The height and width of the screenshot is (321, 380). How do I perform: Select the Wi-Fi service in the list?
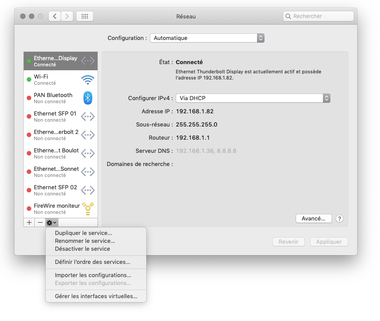pos(61,79)
